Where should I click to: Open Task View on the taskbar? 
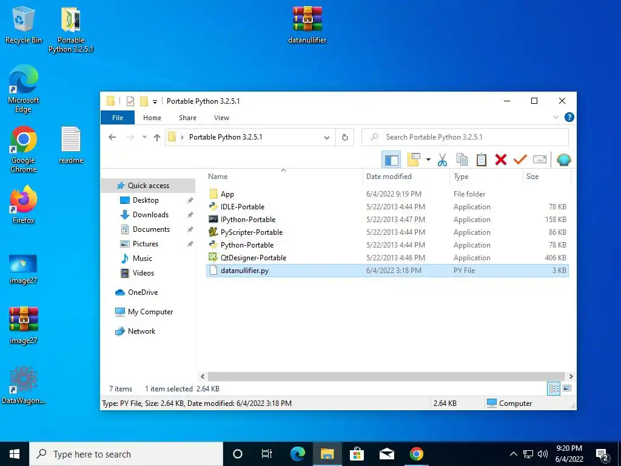pyautogui.click(x=267, y=454)
